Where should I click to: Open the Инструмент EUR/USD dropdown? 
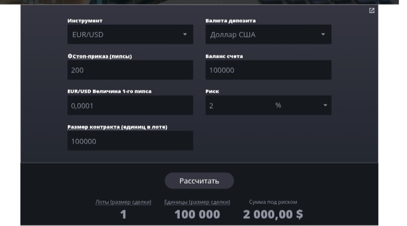[130, 34]
